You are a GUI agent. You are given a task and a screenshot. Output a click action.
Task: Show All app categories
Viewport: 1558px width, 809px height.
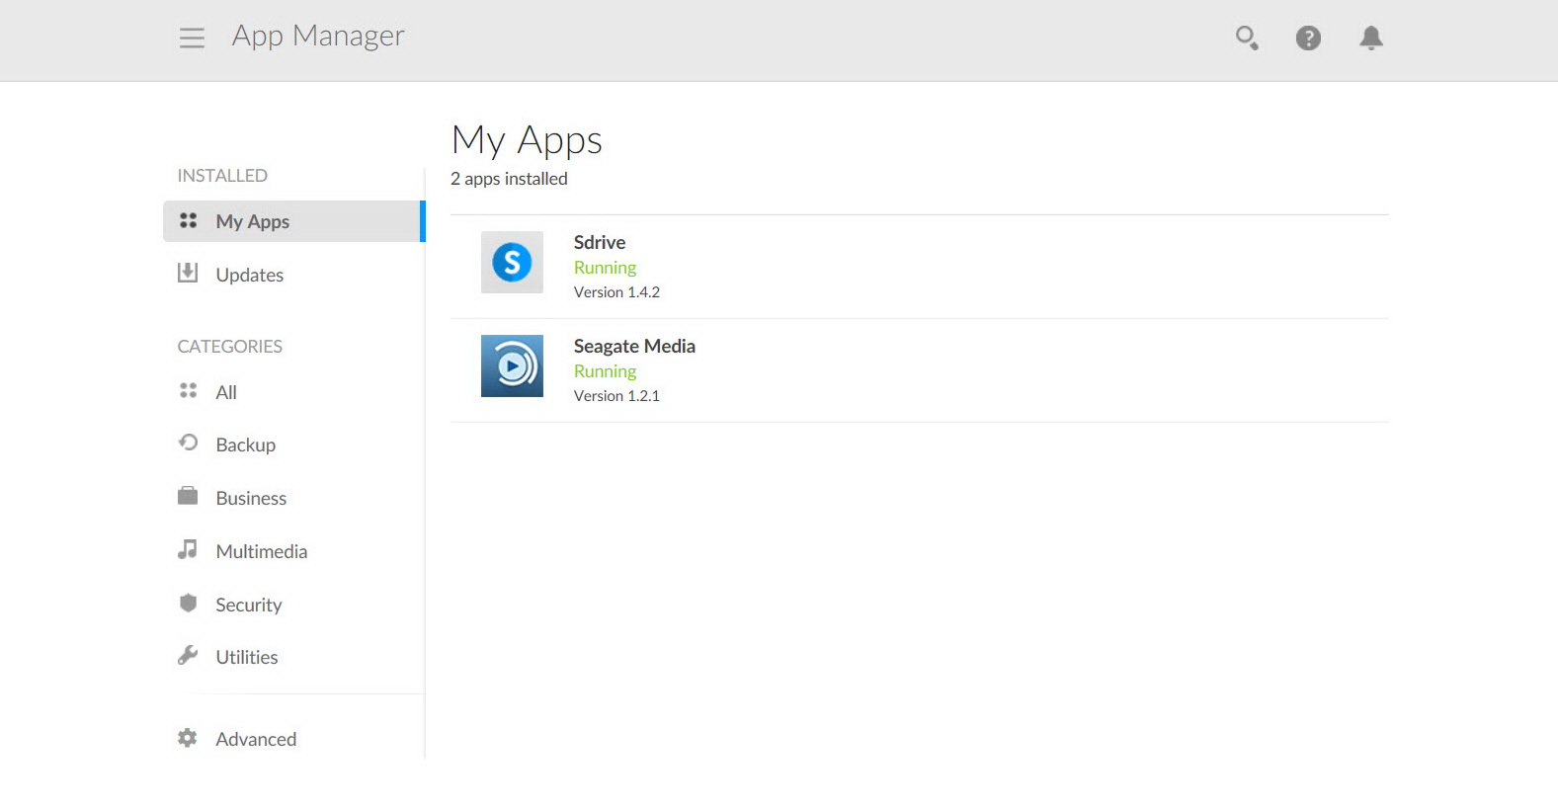(x=226, y=392)
